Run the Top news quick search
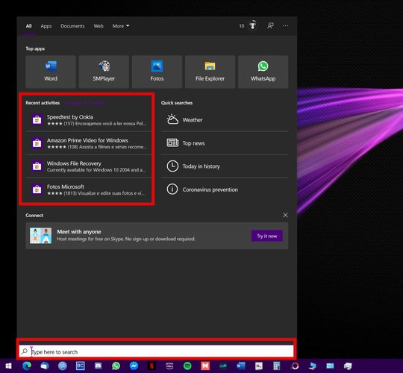The width and height of the screenshot is (403, 373). tap(225, 143)
